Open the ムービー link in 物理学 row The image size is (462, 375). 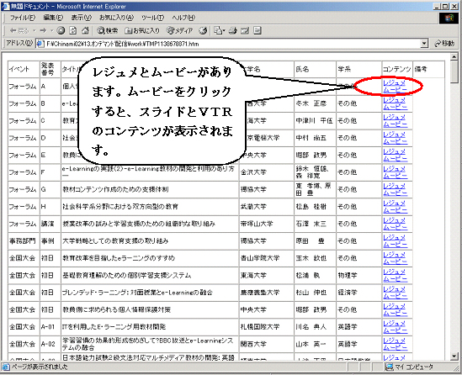396,279
